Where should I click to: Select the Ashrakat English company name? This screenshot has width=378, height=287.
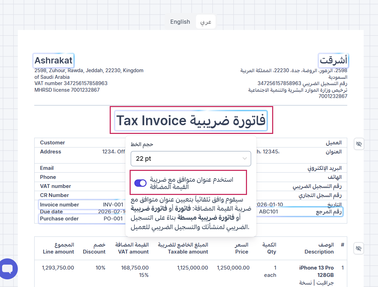pos(53,60)
